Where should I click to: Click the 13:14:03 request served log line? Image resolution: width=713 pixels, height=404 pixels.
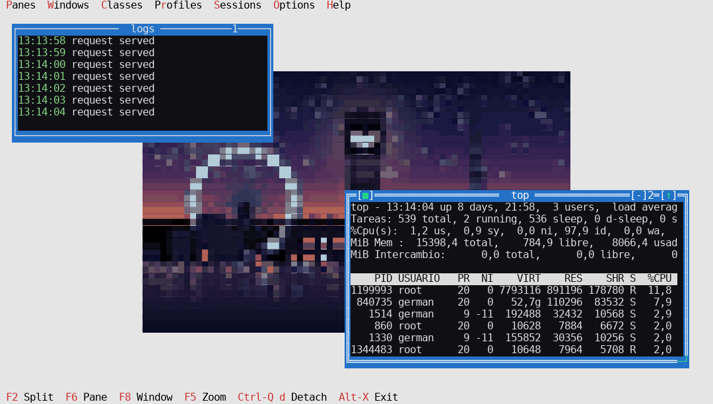(86, 100)
